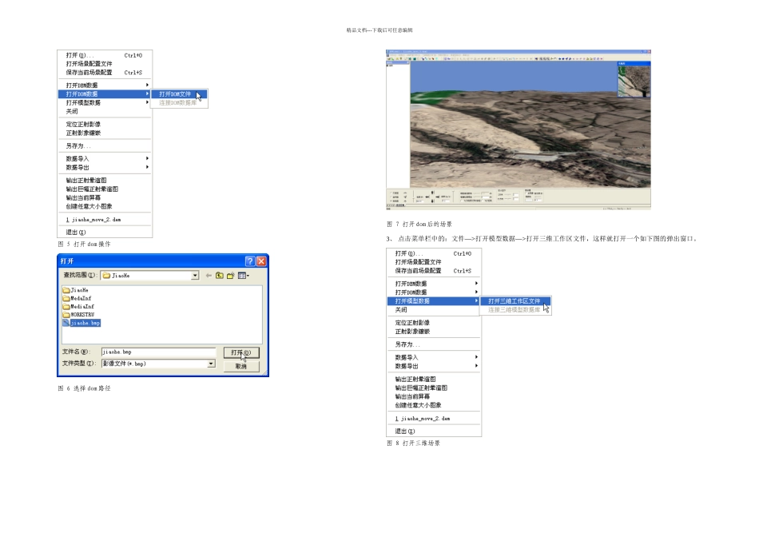This screenshot has height=537, width=759.
Task: Expand 查找范围 JiaoHe look-in dropdown
Action: click(195, 276)
